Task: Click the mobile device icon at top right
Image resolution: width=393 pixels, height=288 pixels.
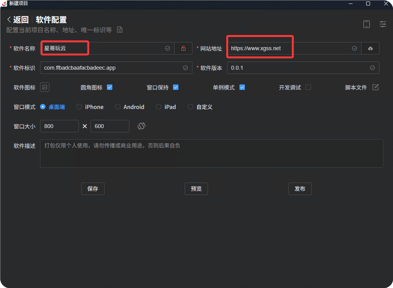Action: pyautogui.click(x=367, y=24)
